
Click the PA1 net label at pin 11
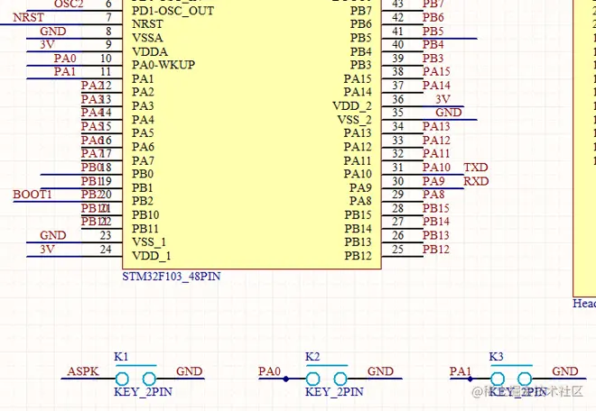(x=65, y=72)
